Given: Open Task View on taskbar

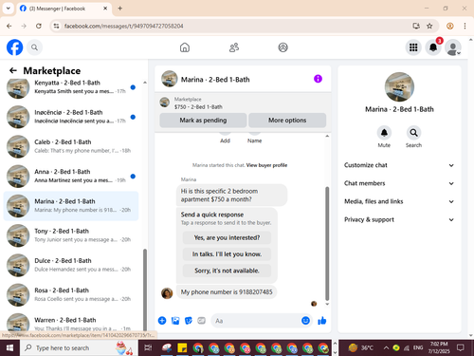Looking at the screenshot, I should coord(148,348).
